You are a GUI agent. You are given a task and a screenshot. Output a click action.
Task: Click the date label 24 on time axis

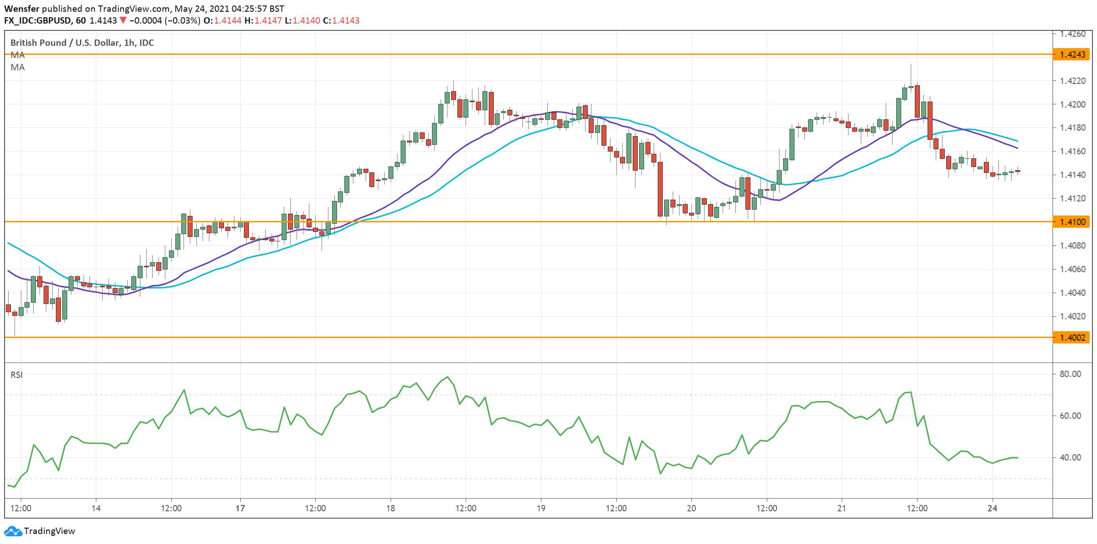(993, 508)
